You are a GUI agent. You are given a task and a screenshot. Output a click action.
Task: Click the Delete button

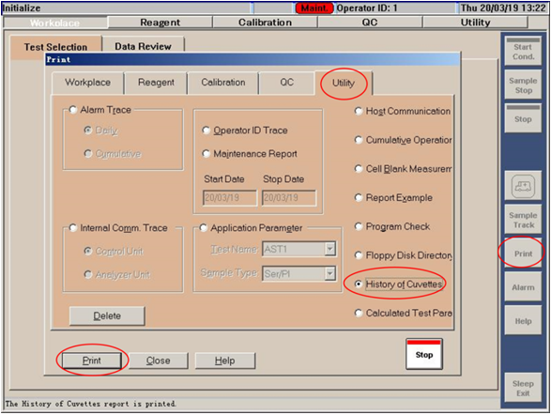tap(107, 315)
